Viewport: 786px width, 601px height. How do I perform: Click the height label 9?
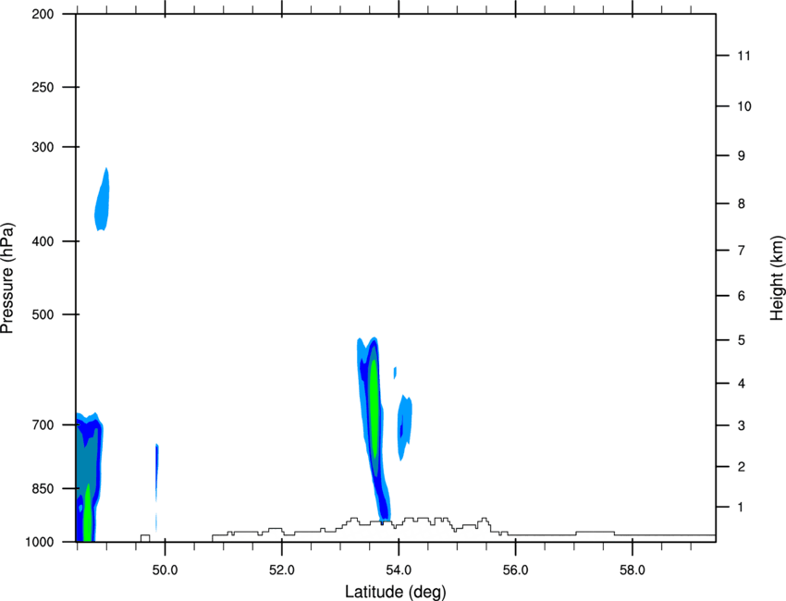[742, 156]
